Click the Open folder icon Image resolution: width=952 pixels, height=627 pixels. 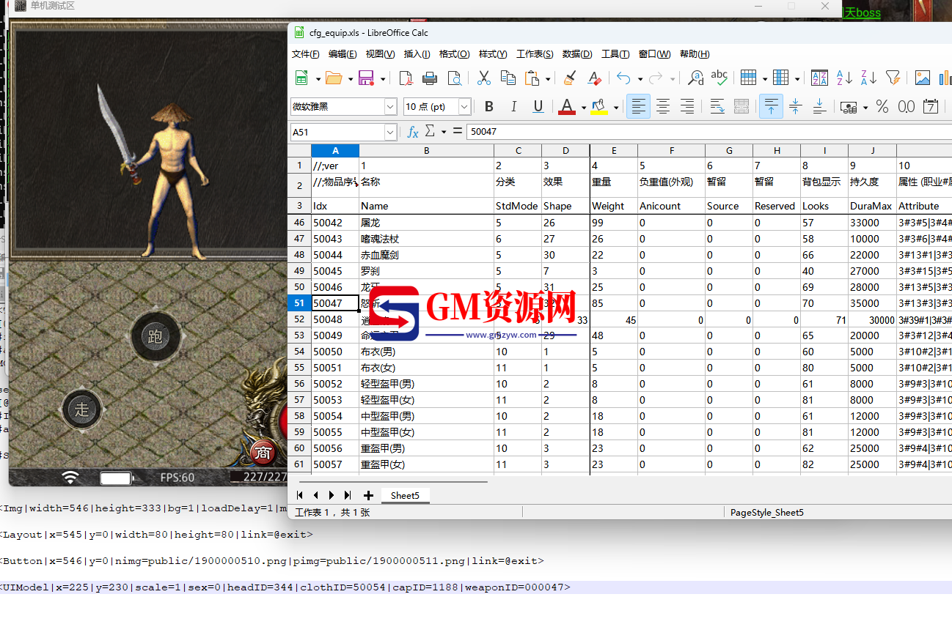pyautogui.click(x=334, y=78)
